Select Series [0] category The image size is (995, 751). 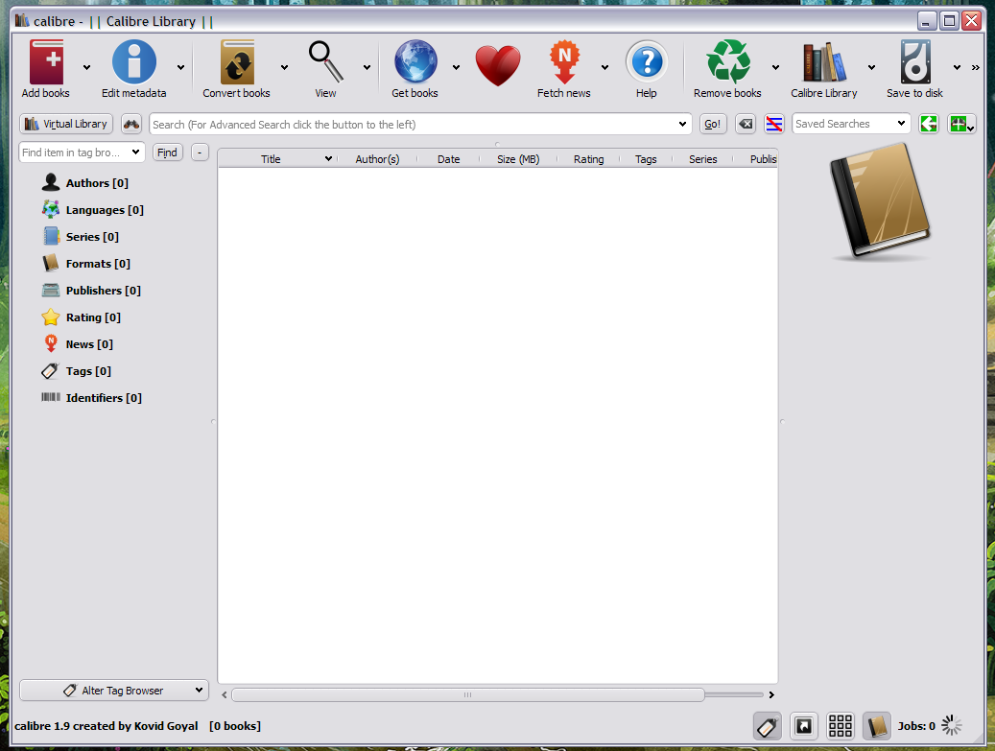(x=93, y=237)
